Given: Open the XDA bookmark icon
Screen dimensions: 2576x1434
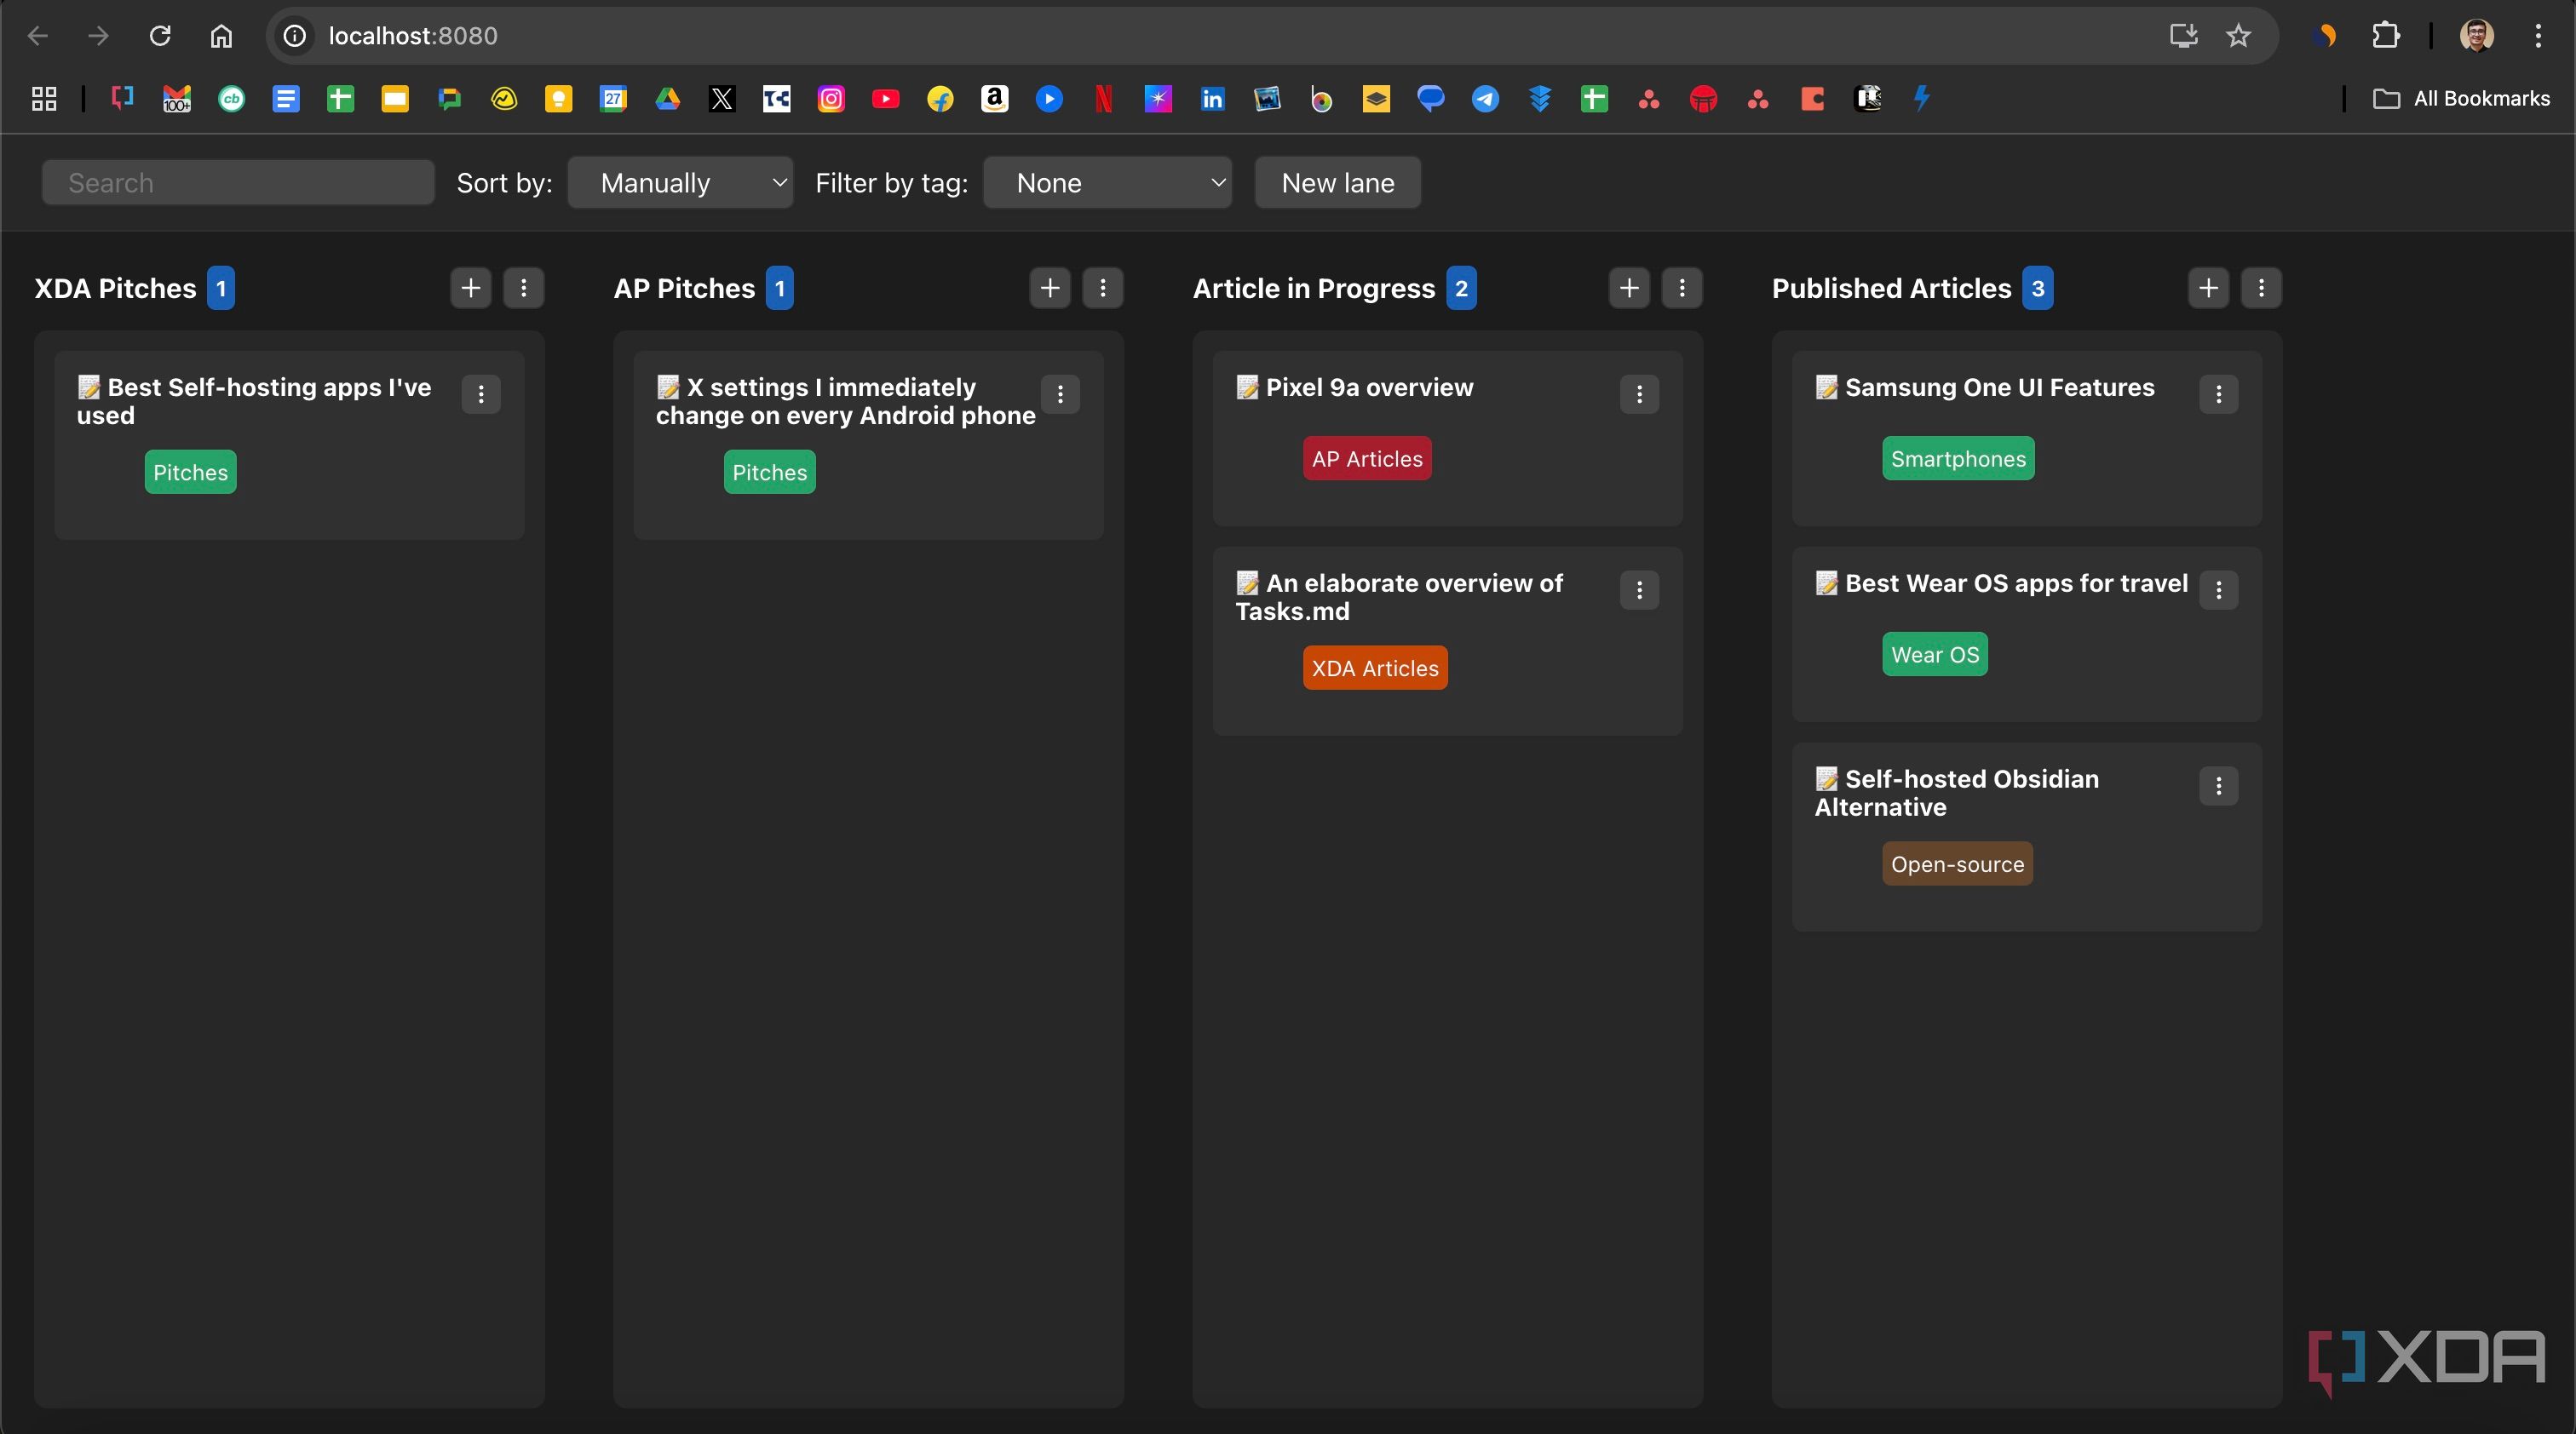Looking at the screenshot, I should [x=122, y=98].
